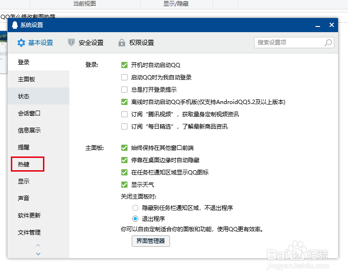Click the sidebar down chevron arrow
This screenshot has width=348, height=278.
38,254
